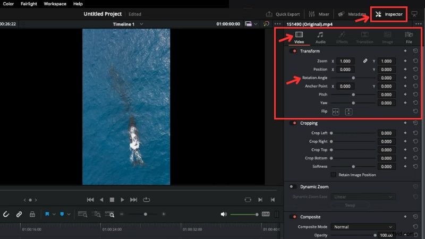Click the Crop Left slider handle

click(331, 133)
